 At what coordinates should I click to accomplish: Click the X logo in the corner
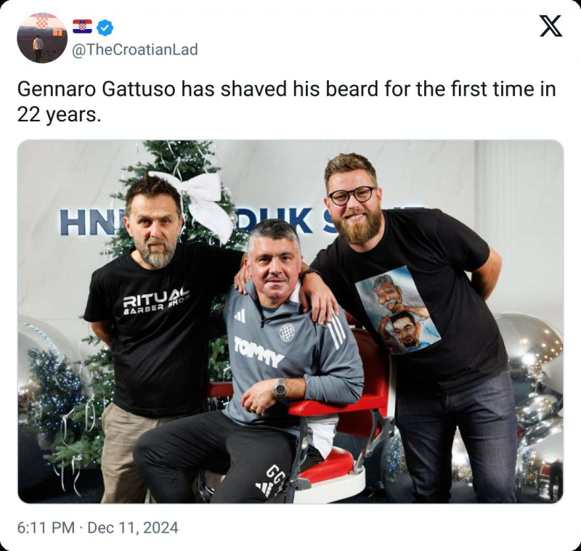pyautogui.click(x=550, y=26)
